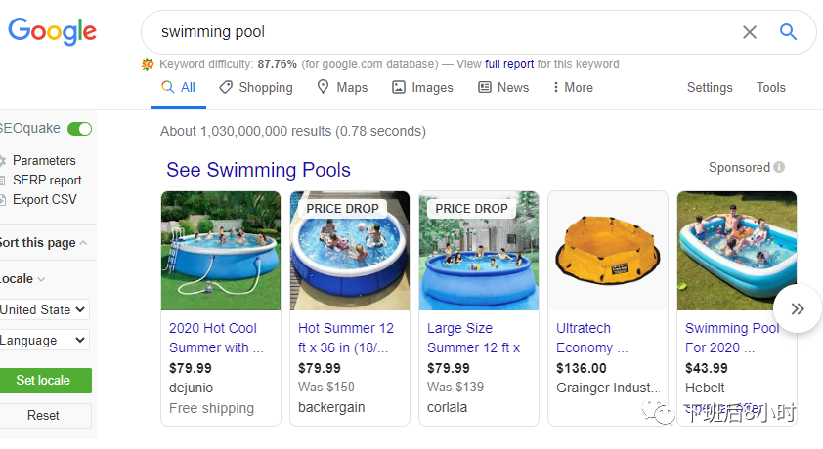Open the United States locale dropdown
Viewport: 823px width, 449px height.
pyautogui.click(x=44, y=309)
